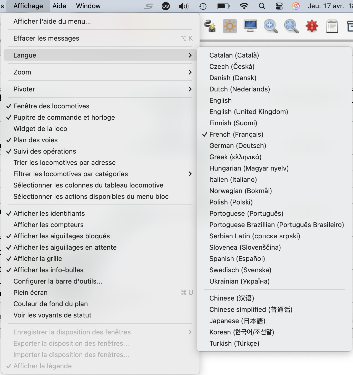Click Effacer les messages

(46, 38)
